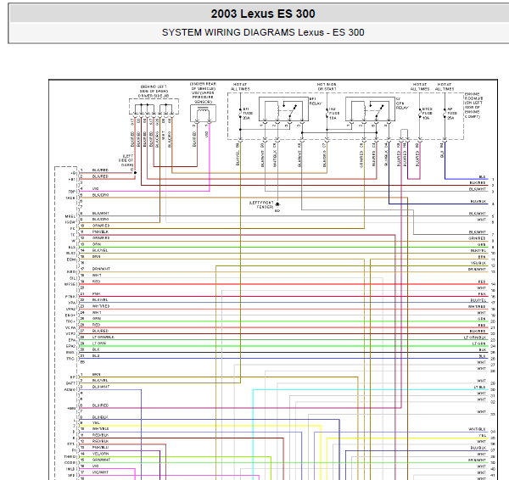Click the "2003 Lexus ES 300" heading
This screenshot has height=480, width=509.
click(x=263, y=14)
